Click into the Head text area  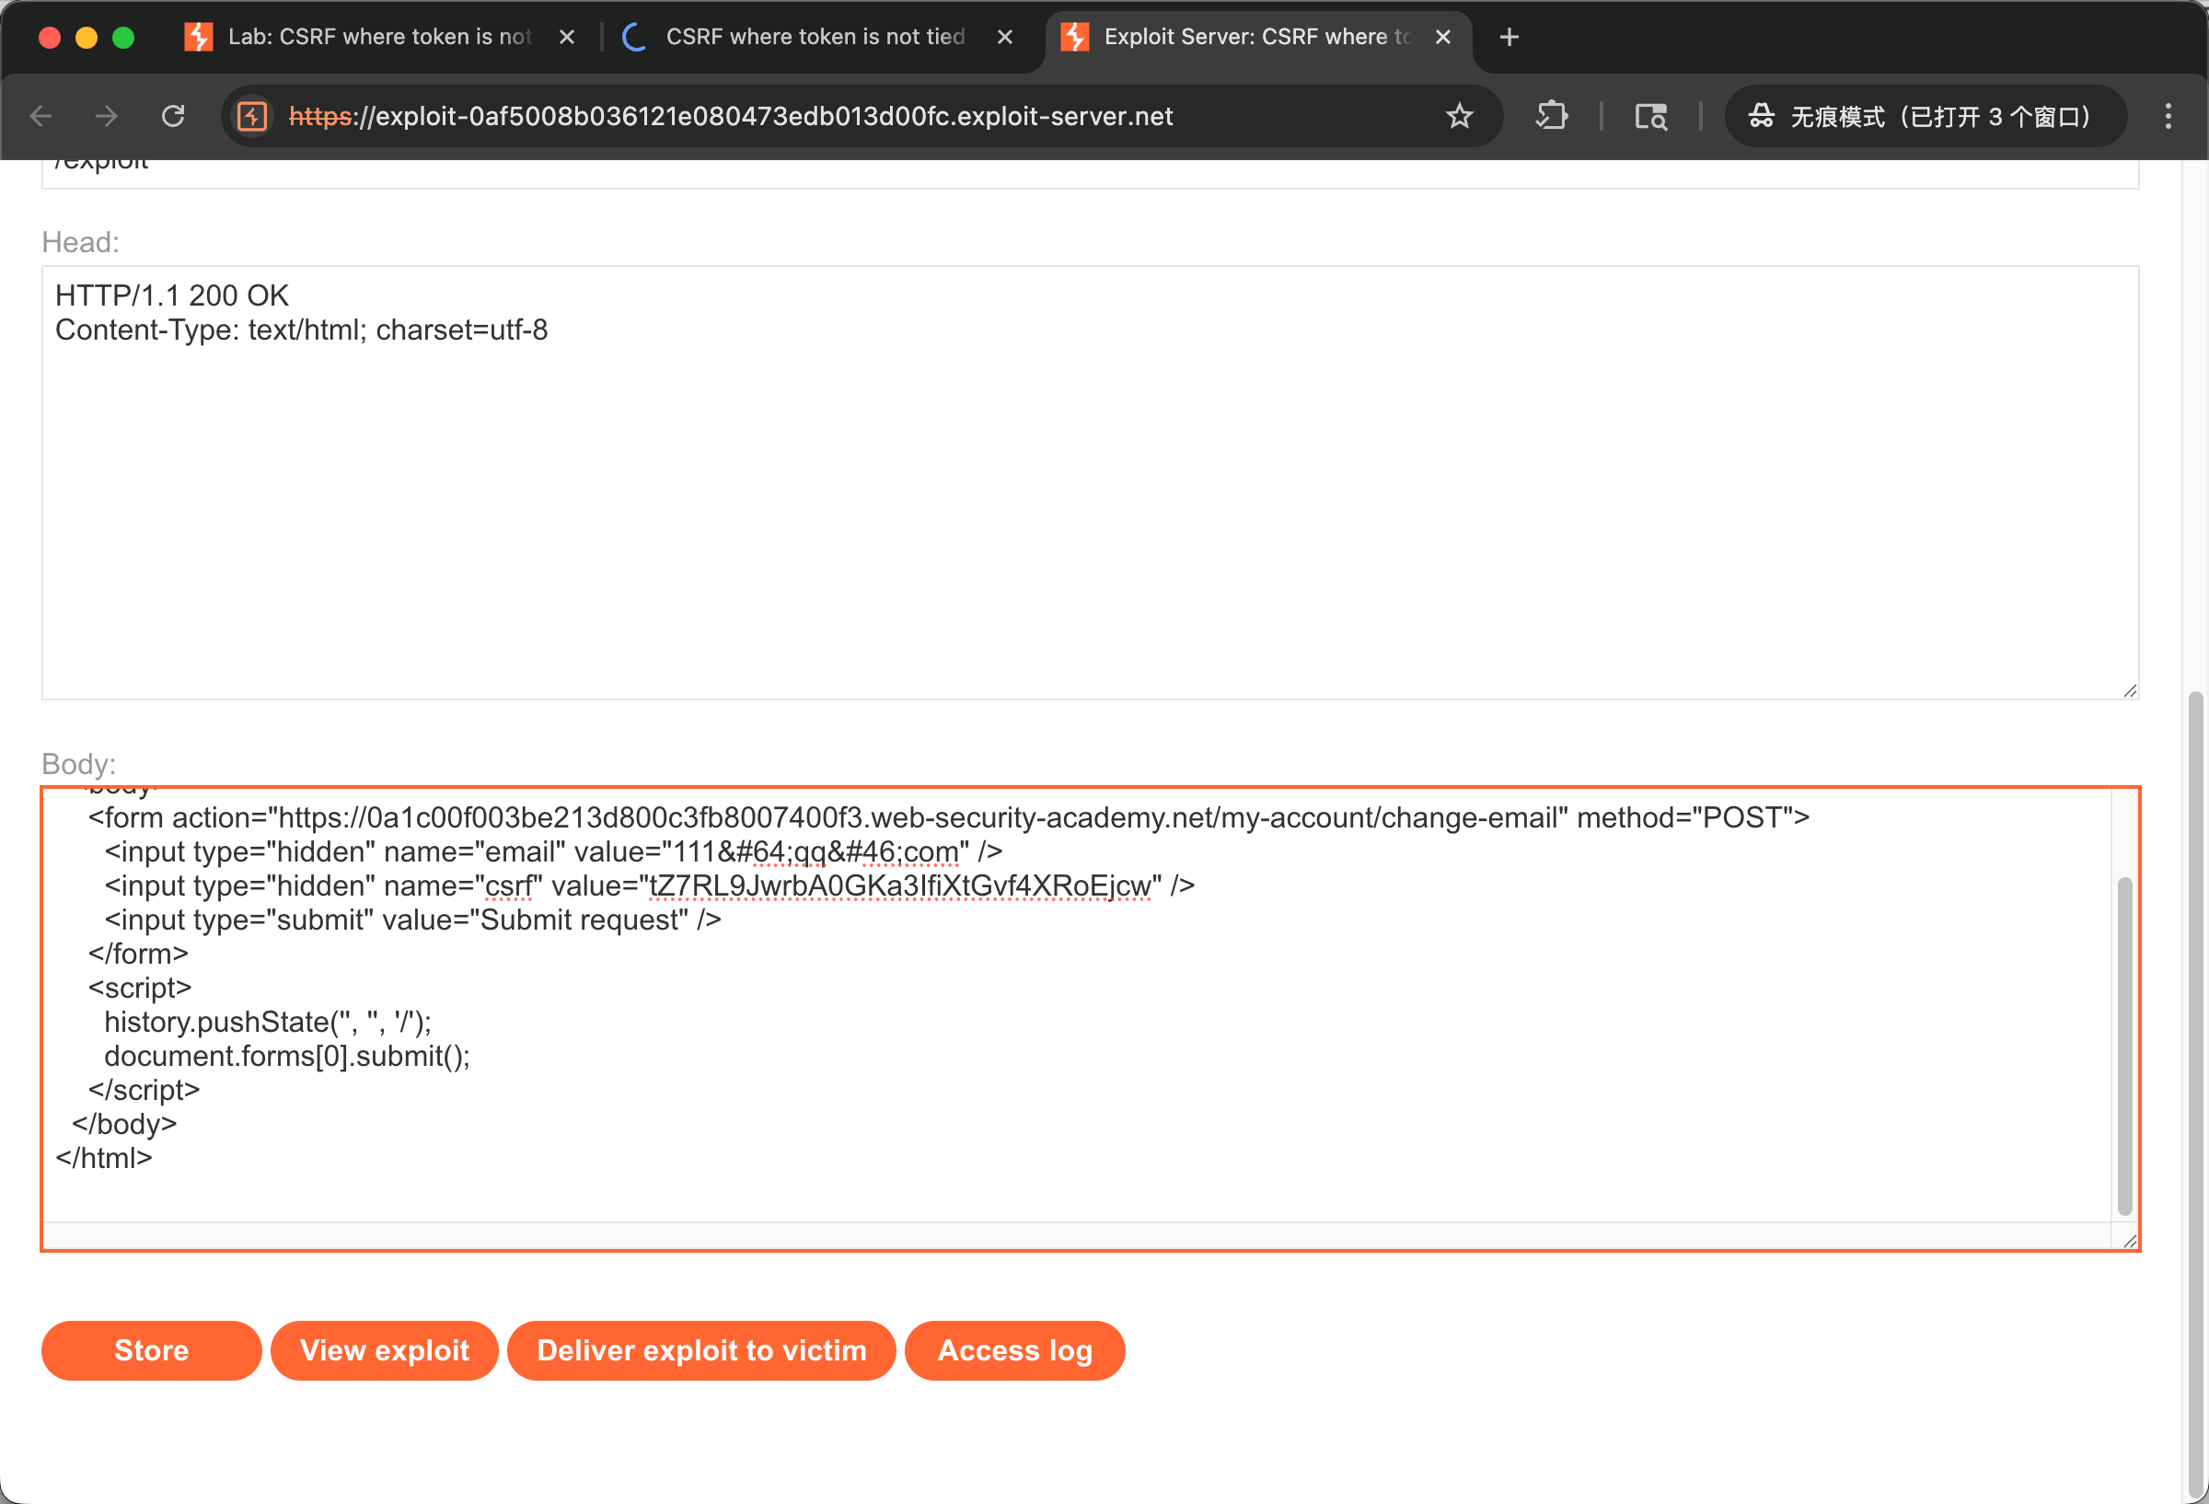(x=1089, y=494)
